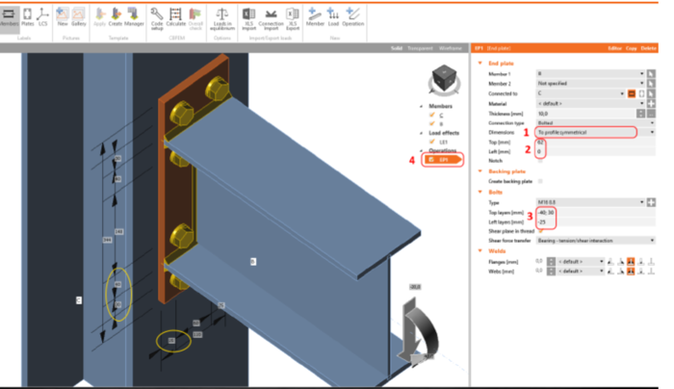Click the Flanges weld size spinner
Image resolution: width=674 pixels, height=389 pixels.
click(x=551, y=261)
